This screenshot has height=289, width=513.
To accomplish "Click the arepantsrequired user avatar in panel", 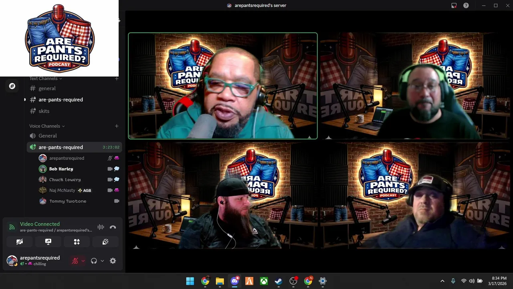I will point(12,261).
